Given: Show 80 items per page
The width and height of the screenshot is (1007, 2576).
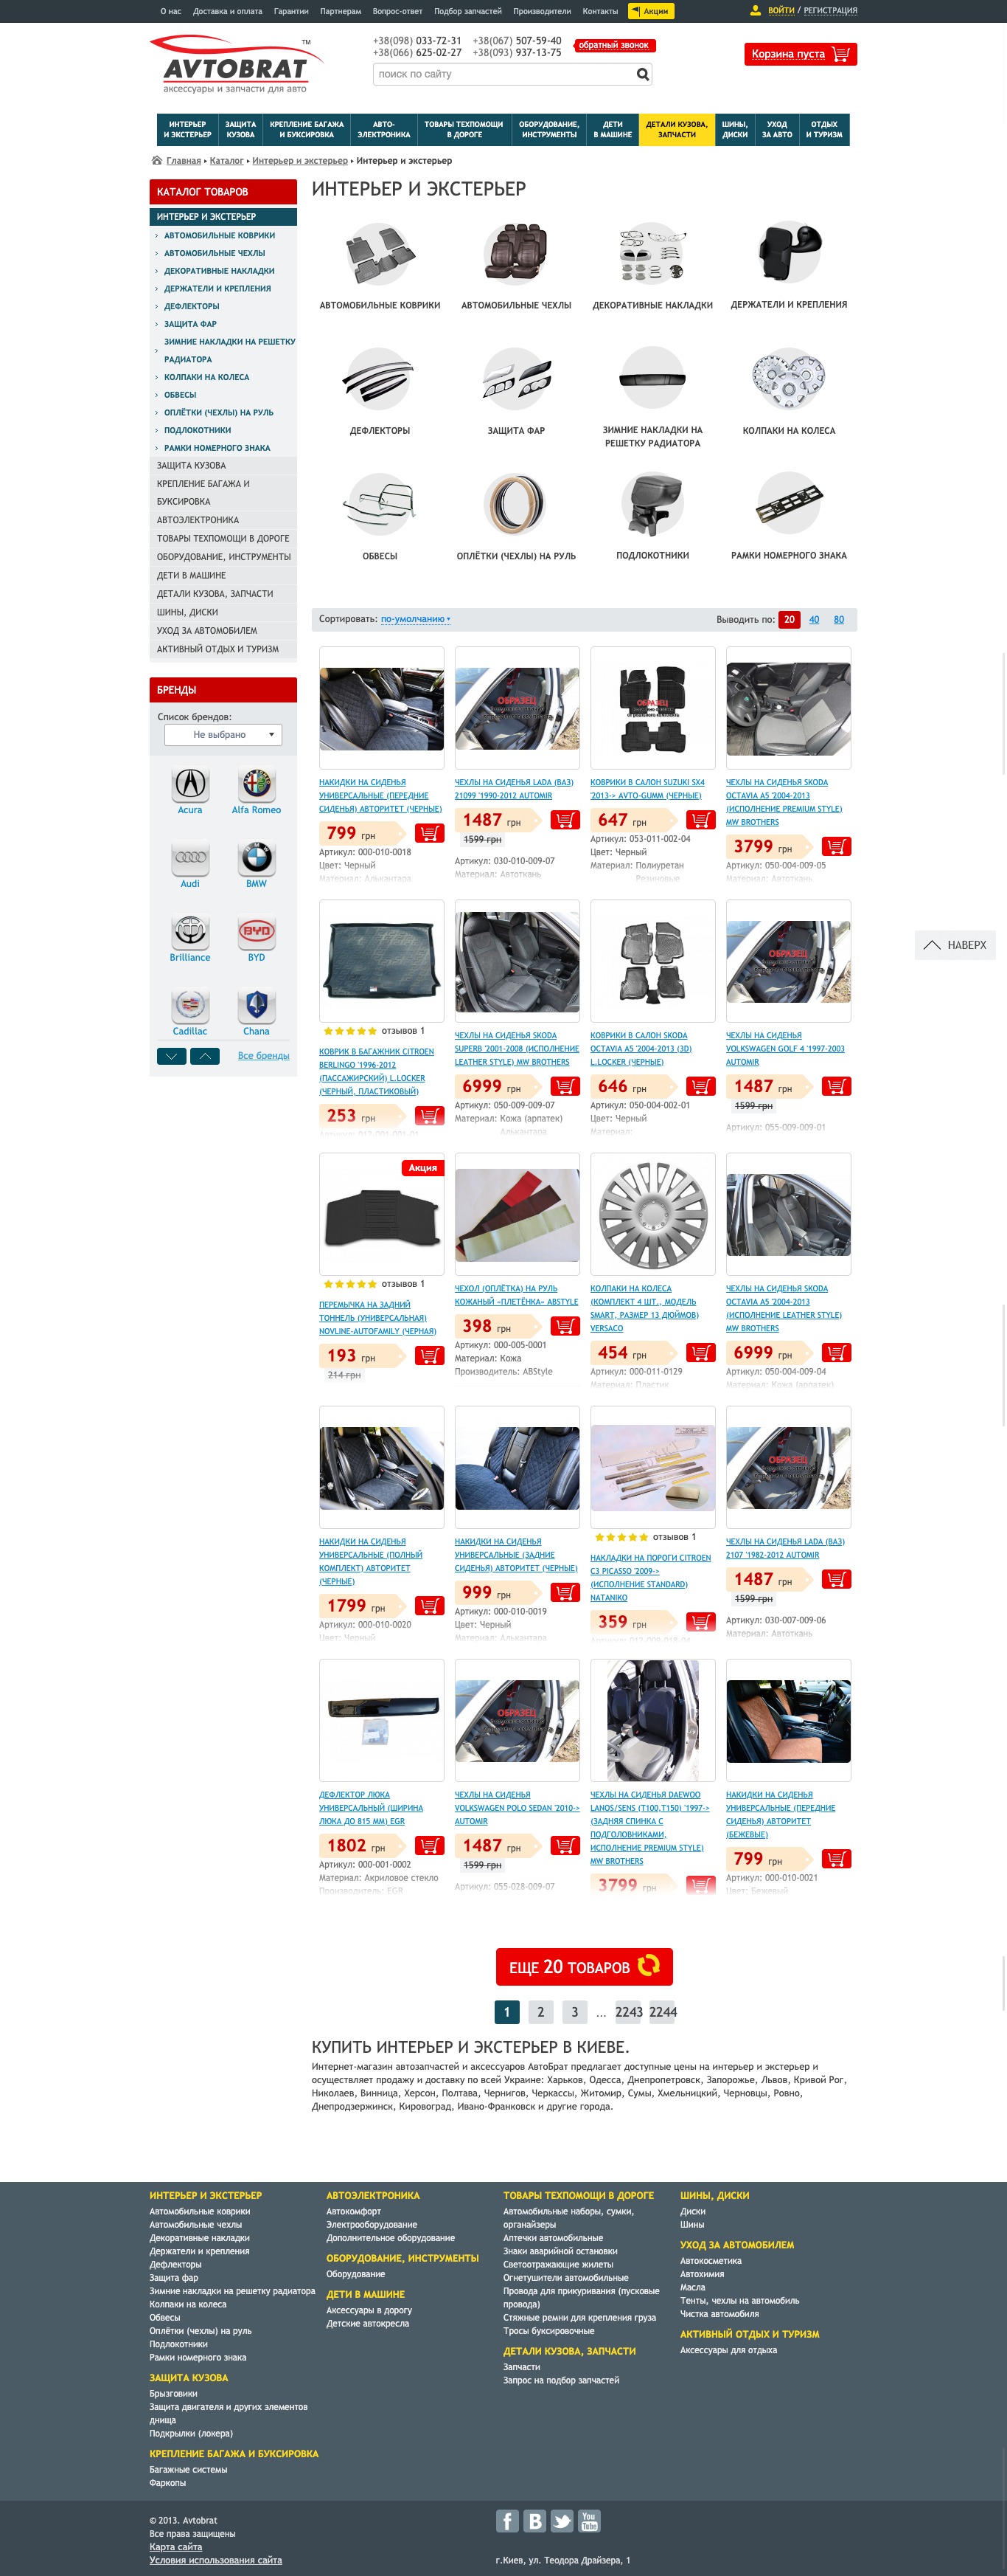Looking at the screenshot, I should (x=839, y=620).
